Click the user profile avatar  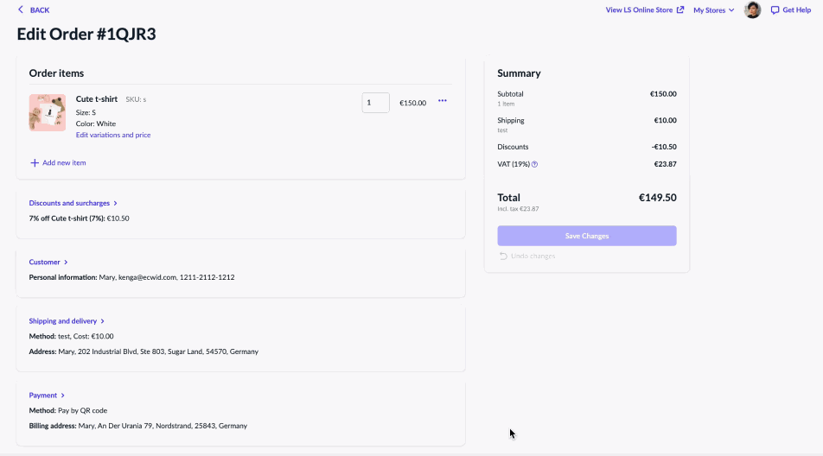[x=752, y=10]
